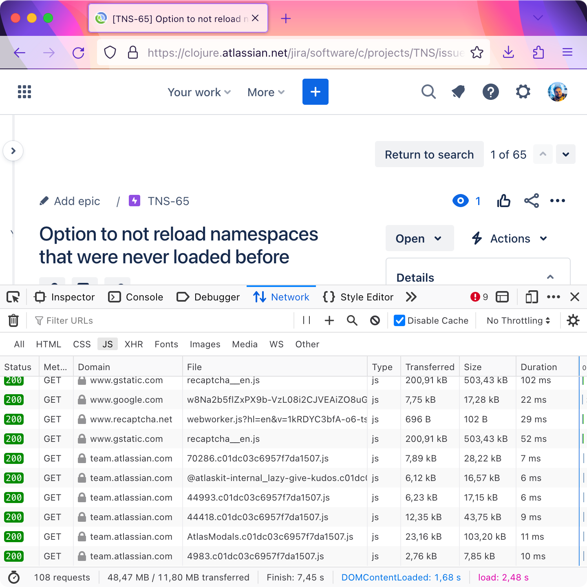The width and height of the screenshot is (587, 587).
Task: Click the element picker tool icon
Action: (13, 297)
